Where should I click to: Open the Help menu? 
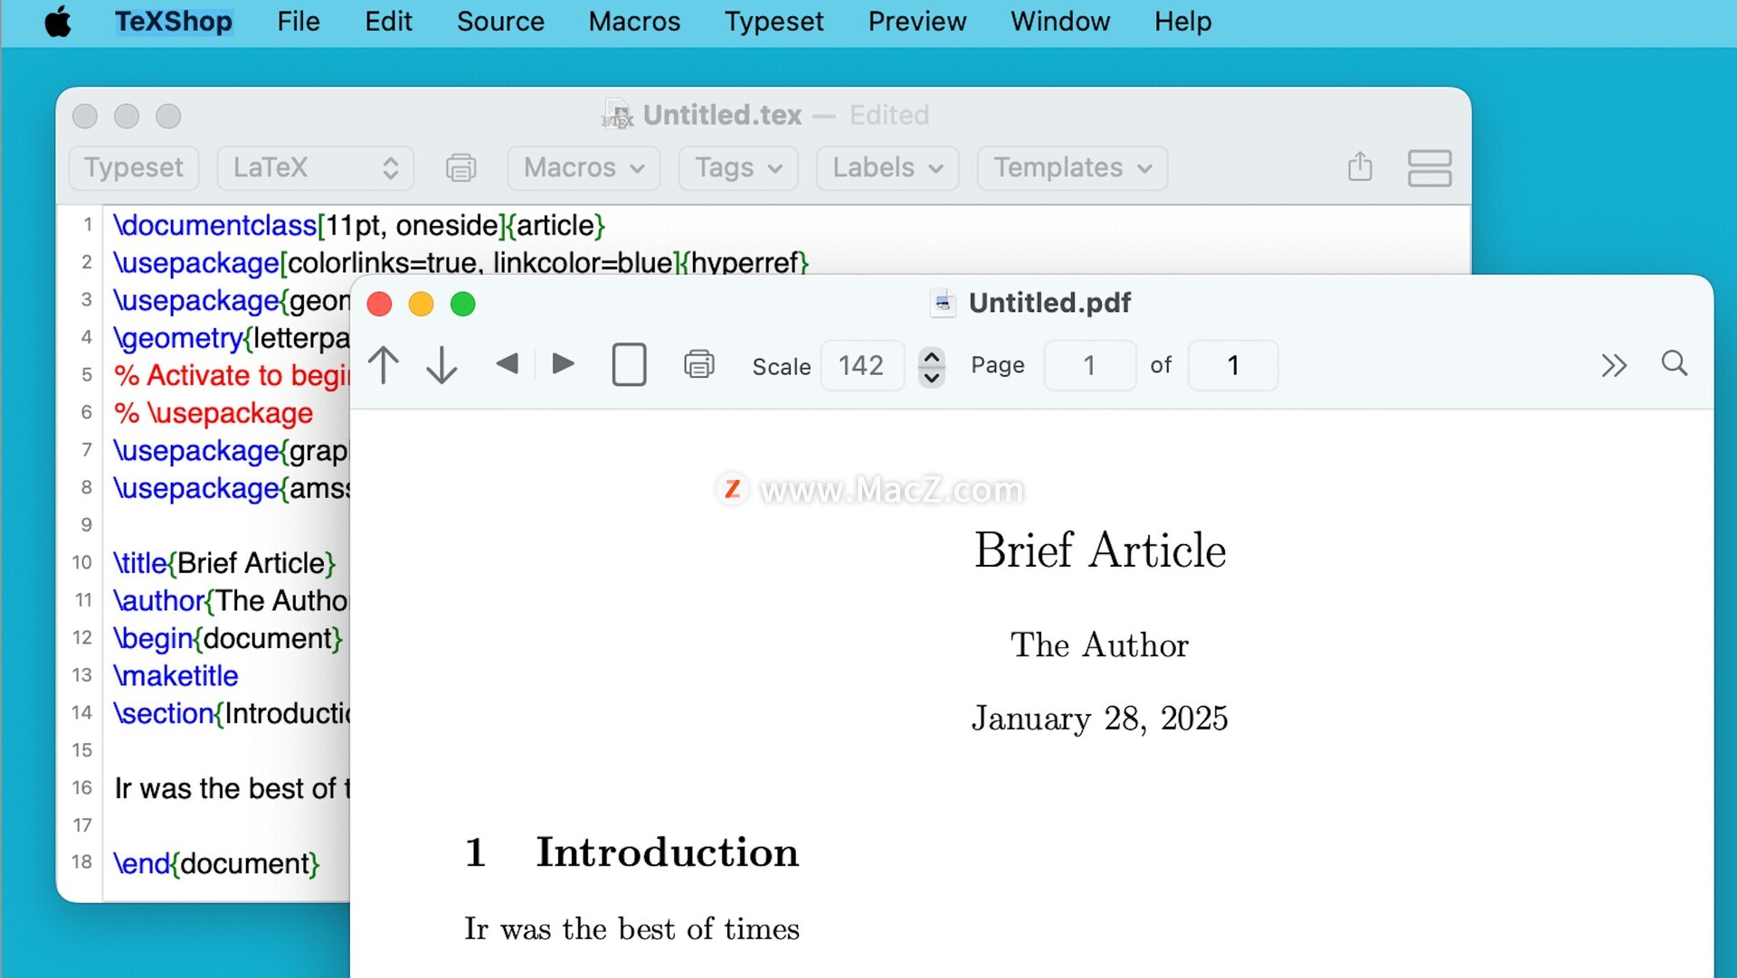(x=1182, y=22)
